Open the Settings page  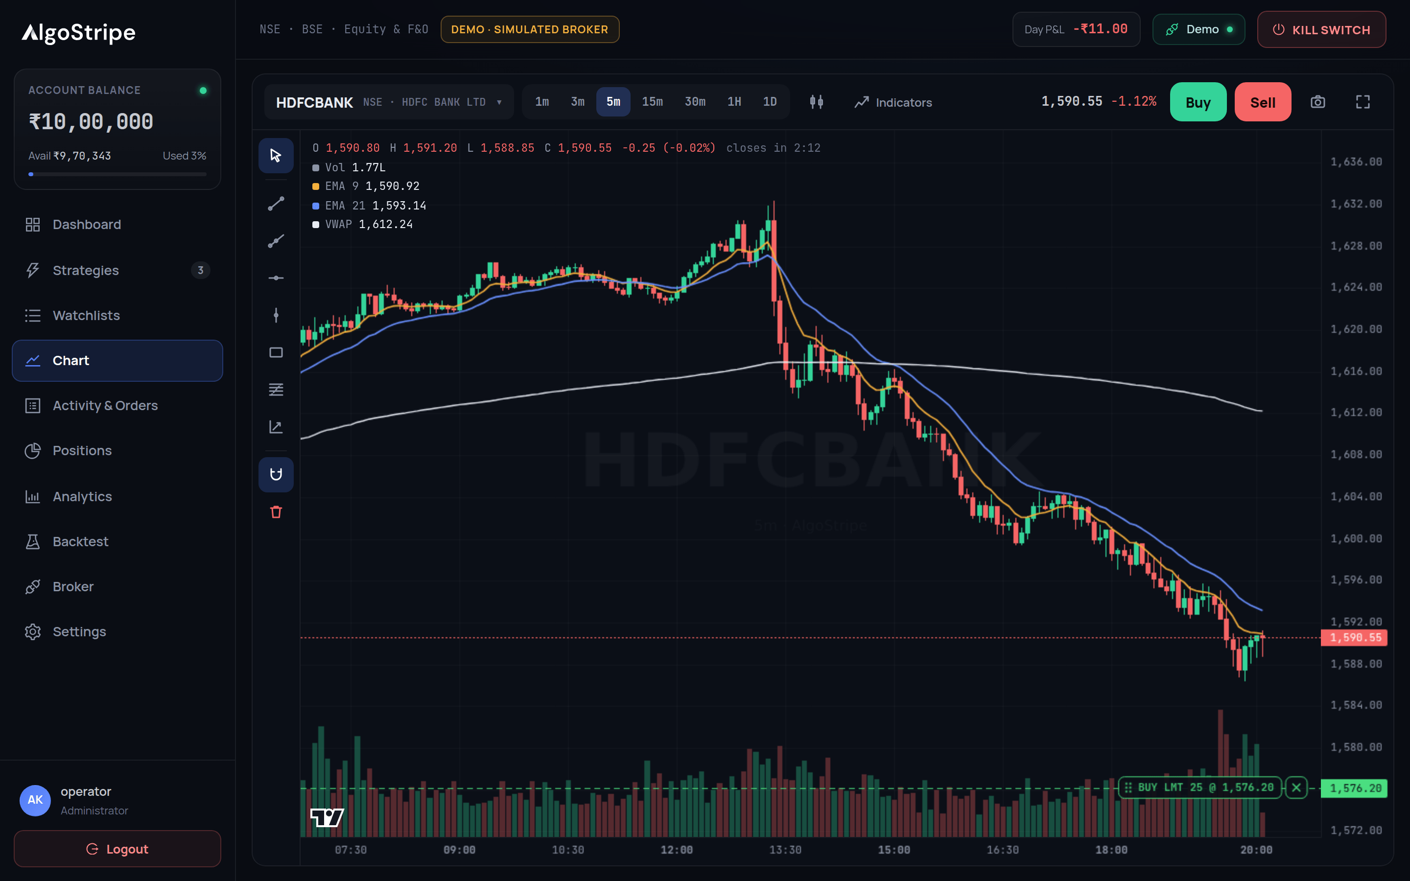117,631
